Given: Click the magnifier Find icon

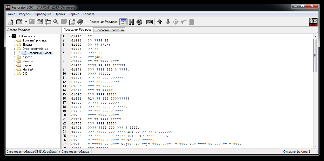Looking at the screenshot, I should (x=56, y=22).
